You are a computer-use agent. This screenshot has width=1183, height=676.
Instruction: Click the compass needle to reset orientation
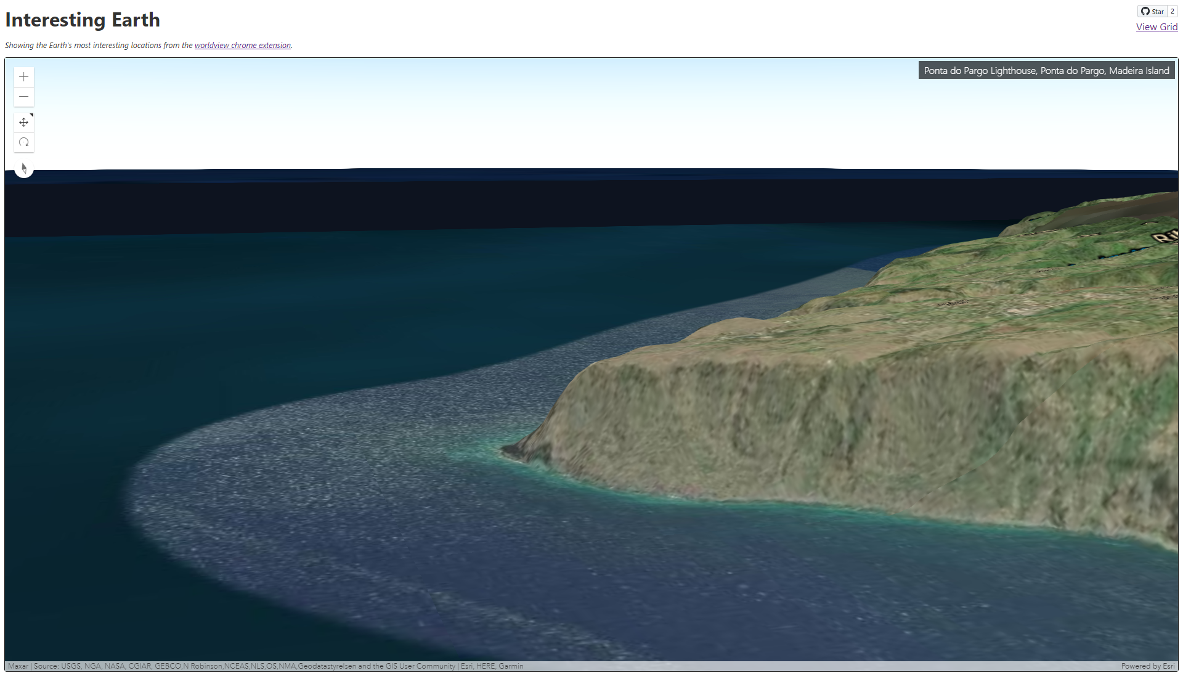[23, 167]
